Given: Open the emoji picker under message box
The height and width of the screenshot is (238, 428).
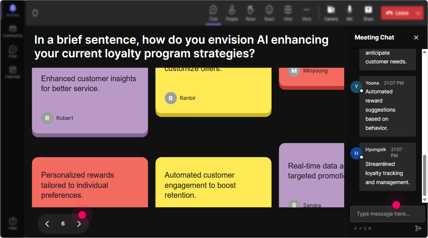Looking at the screenshot, I should (365, 229).
